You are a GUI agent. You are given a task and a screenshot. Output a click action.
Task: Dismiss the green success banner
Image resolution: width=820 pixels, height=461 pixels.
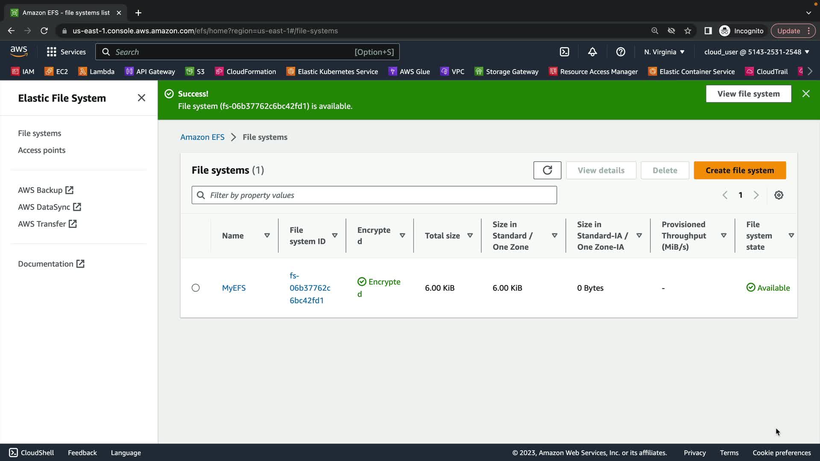[805, 93]
